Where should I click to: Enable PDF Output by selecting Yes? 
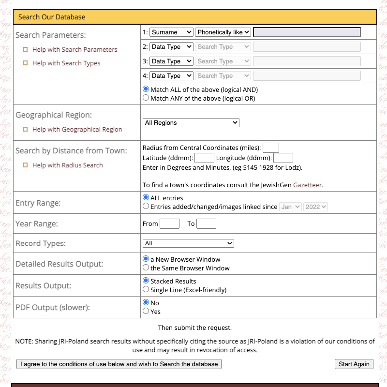[x=146, y=311]
